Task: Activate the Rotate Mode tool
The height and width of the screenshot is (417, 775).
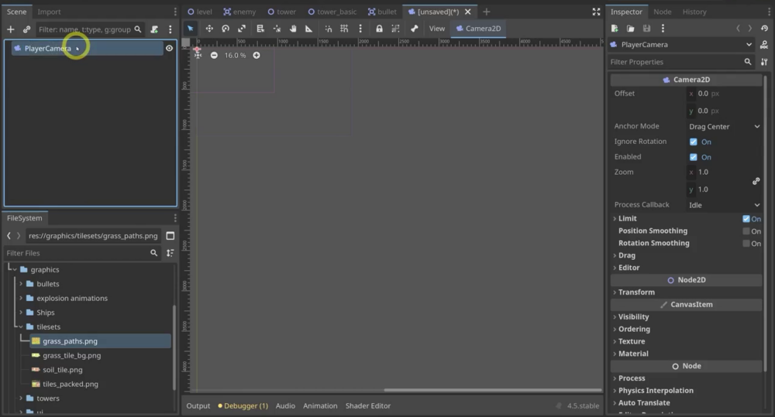Action: tap(226, 29)
